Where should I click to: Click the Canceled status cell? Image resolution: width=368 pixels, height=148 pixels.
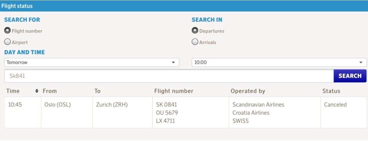coord(344,112)
